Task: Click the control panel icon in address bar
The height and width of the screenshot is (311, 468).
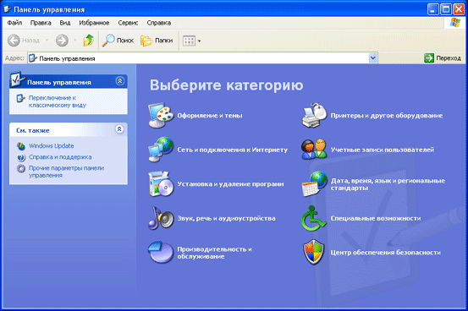Action: 32,58
